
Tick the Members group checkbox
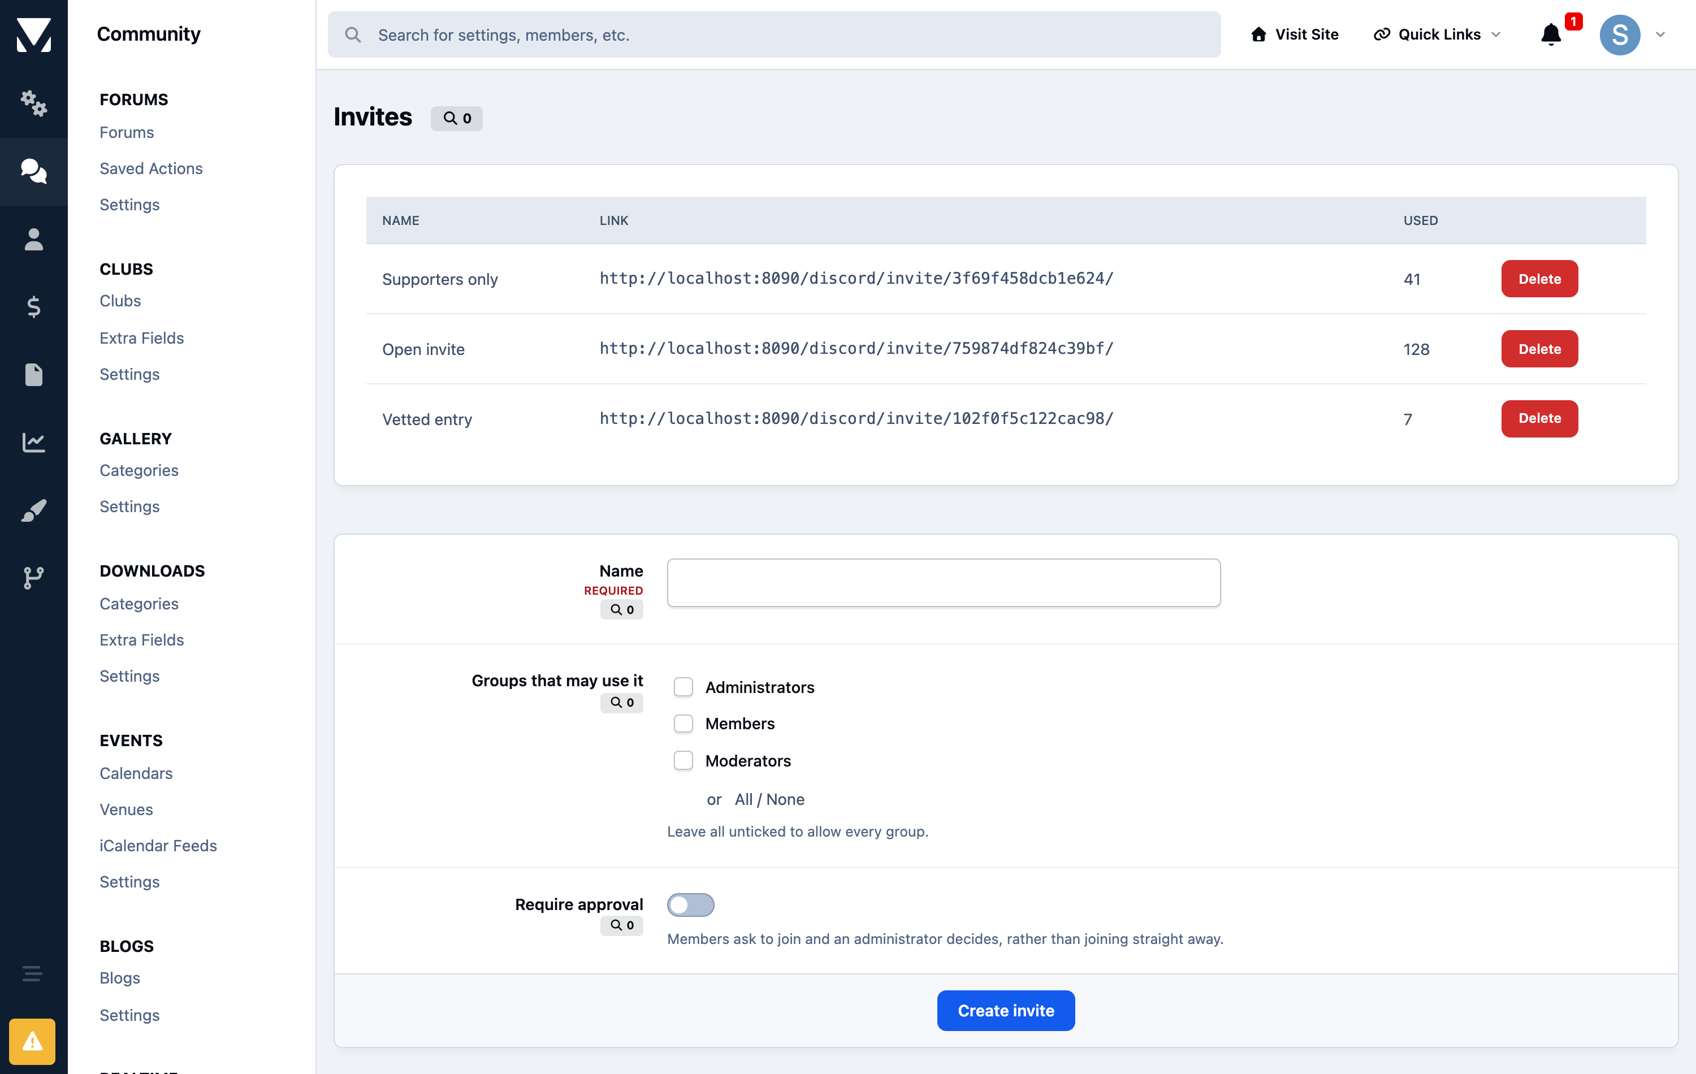(683, 724)
